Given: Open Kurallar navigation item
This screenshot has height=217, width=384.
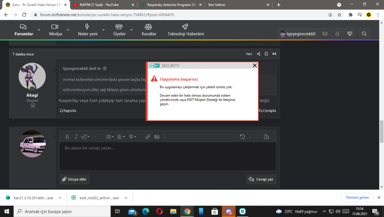Looking at the screenshot, I should point(148,30).
